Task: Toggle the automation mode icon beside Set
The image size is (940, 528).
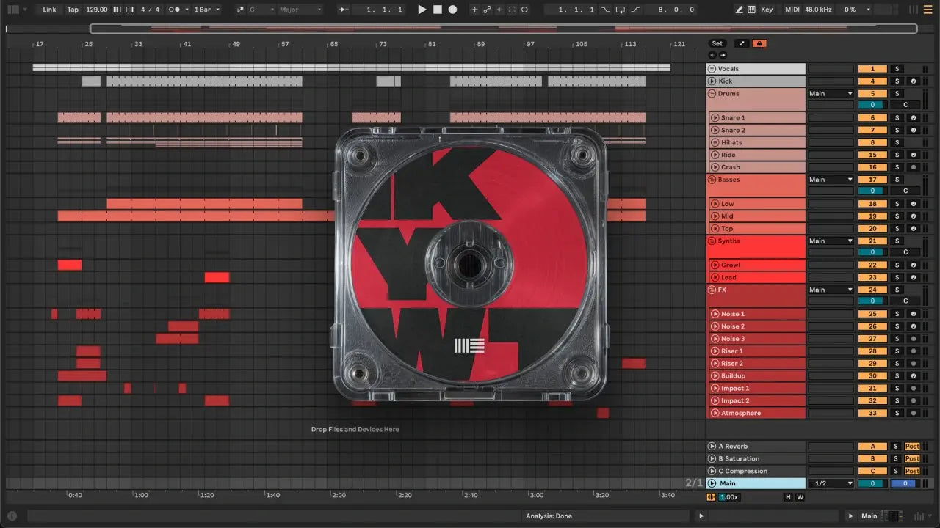Action: [x=741, y=43]
